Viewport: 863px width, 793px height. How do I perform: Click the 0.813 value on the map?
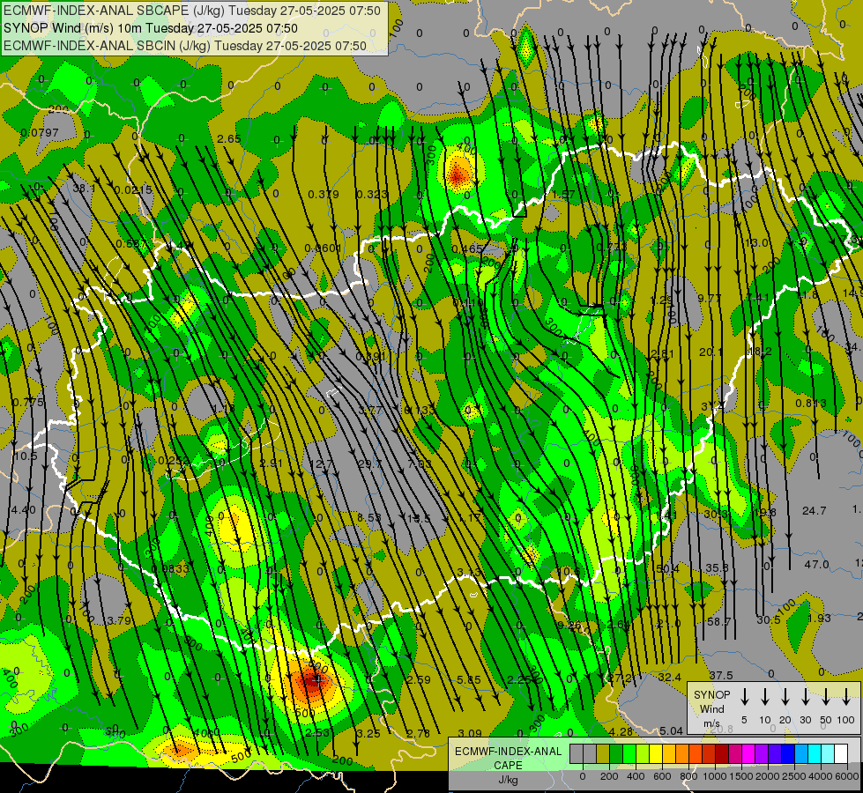[x=811, y=403]
